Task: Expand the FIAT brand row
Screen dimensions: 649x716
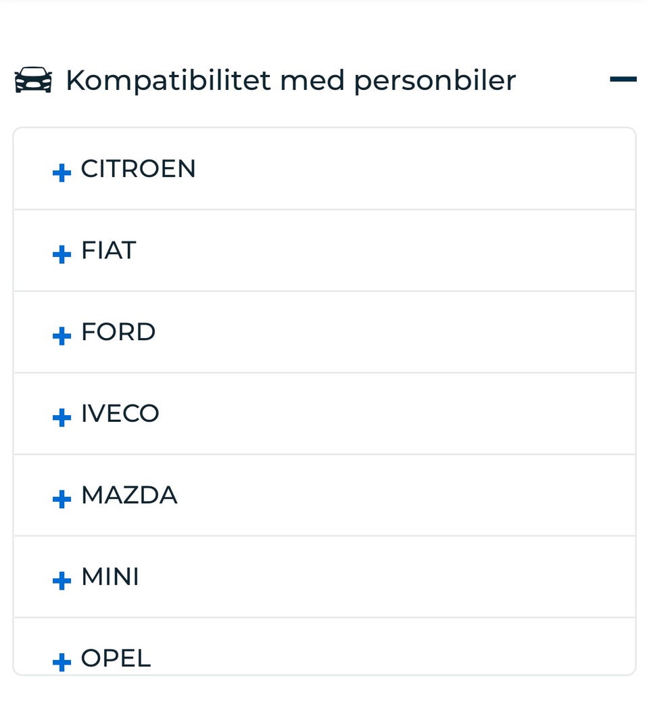Action: pyautogui.click(x=324, y=251)
